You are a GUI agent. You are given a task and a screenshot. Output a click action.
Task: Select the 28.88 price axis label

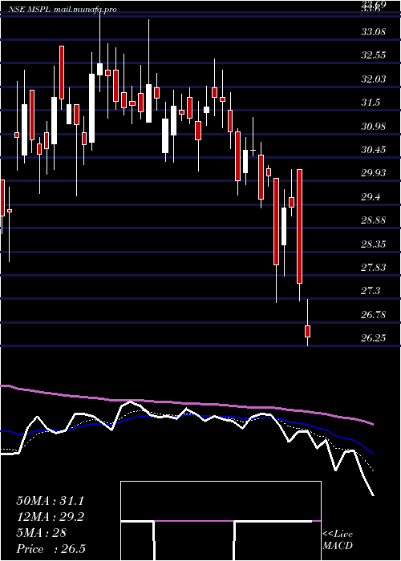click(374, 220)
